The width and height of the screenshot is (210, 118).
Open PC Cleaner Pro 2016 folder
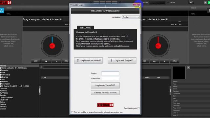15,86
